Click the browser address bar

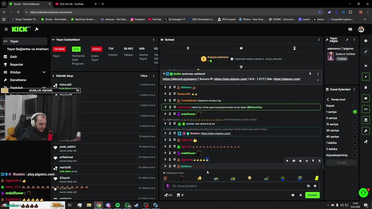coord(171,12)
